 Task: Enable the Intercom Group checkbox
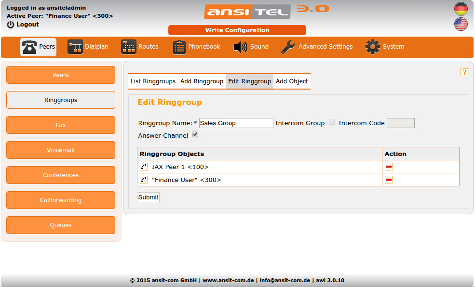332,122
